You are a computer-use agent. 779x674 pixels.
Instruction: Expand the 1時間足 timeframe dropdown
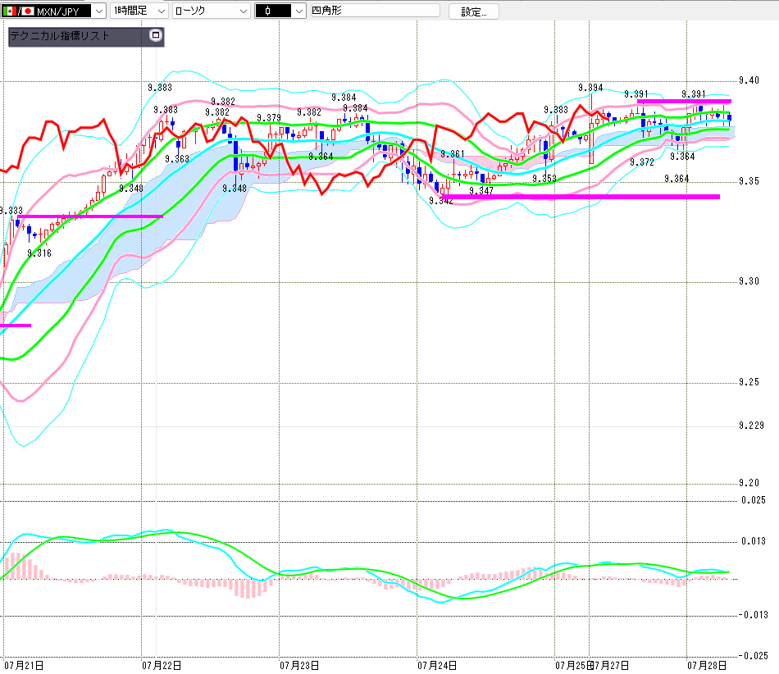[139, 11]
